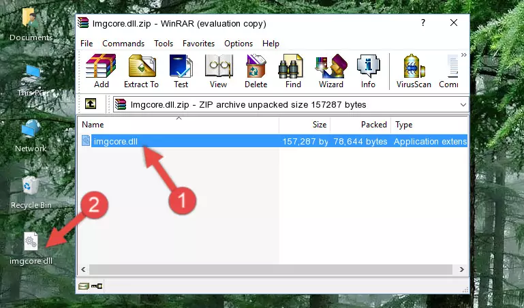This screenshot has width=524, height=308.
Task: Open the Help menu
Action: [271, 44]
